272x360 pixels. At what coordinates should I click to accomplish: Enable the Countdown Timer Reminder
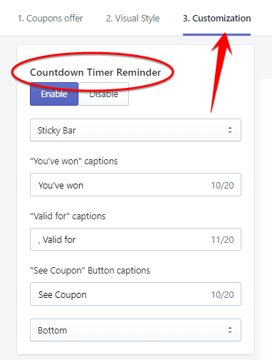pyautogui.click(x=54, y=94)
